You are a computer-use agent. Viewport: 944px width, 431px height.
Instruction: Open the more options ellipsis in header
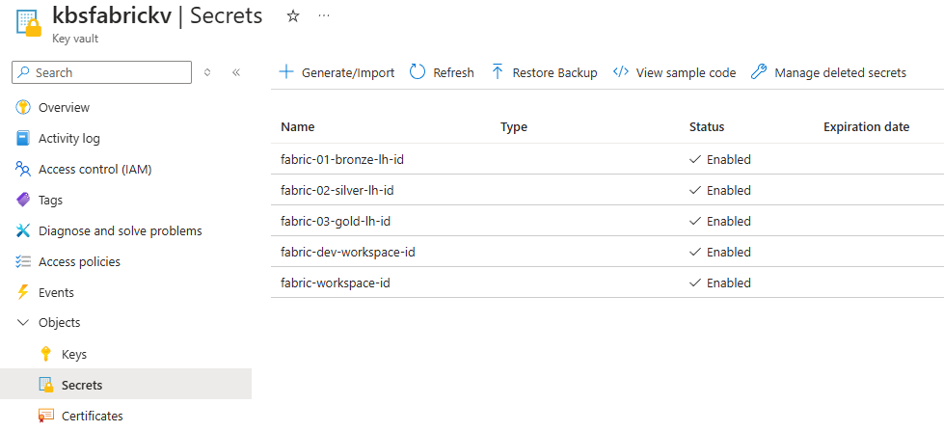pos(324,16)
